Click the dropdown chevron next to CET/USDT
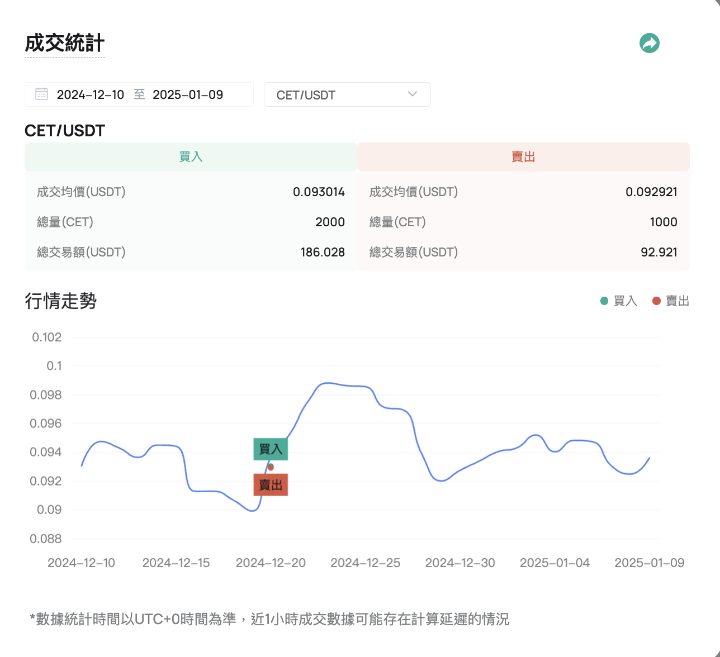The image size is (720, 657). [x=413, y=94]
